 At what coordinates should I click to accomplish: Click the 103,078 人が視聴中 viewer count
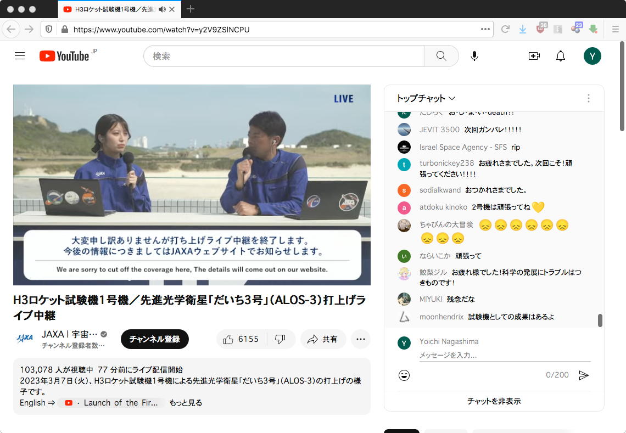tap(57, 369)
